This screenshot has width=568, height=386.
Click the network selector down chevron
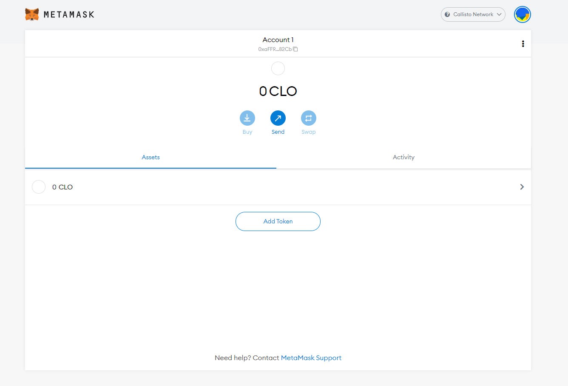[499, 14]
